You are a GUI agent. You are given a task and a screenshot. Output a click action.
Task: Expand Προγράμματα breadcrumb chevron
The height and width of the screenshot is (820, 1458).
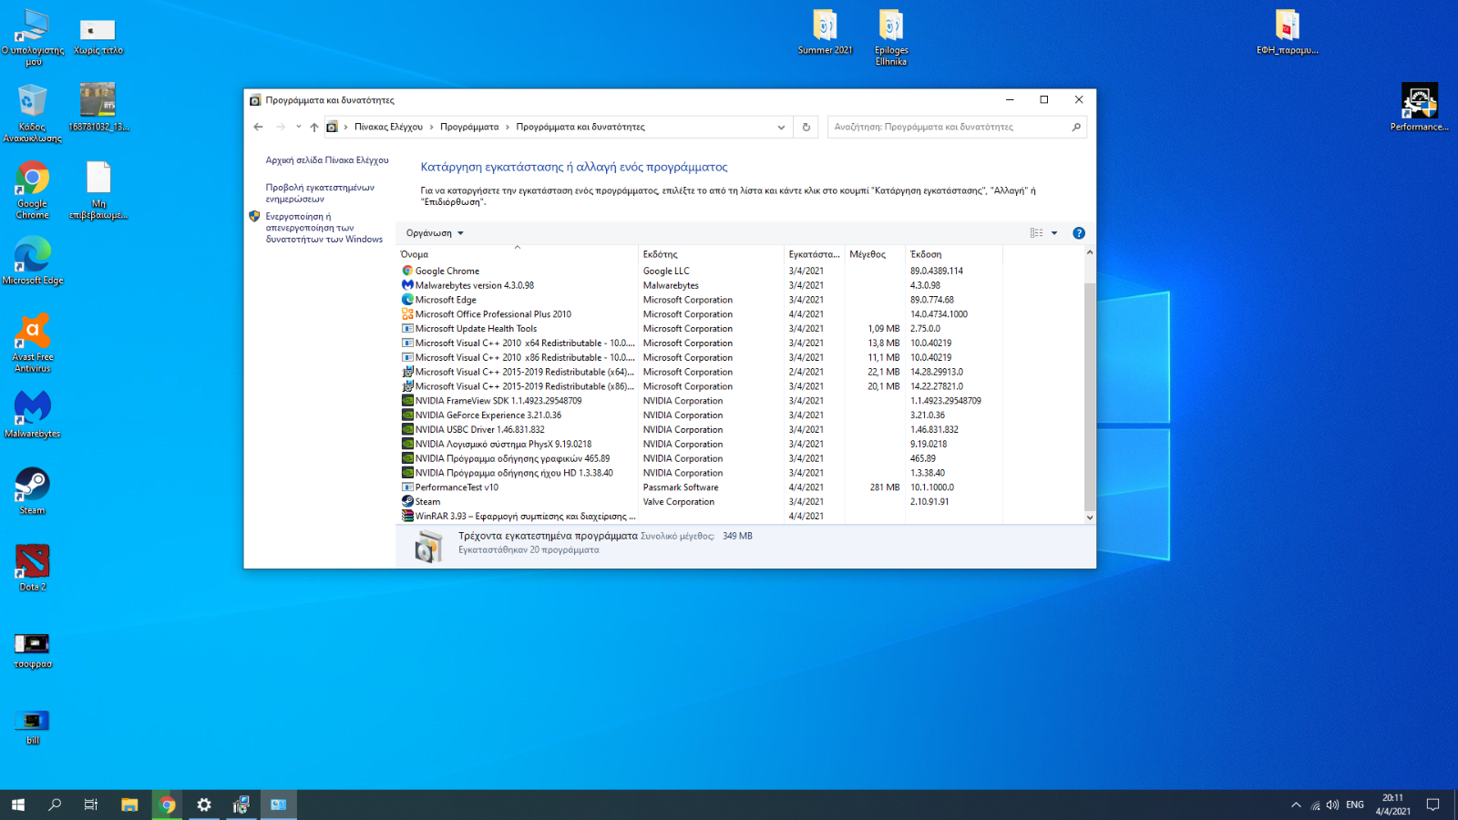click(x=508, y=128)
